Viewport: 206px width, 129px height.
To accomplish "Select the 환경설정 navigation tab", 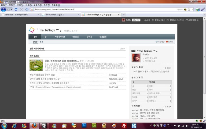I will point(103,37).
